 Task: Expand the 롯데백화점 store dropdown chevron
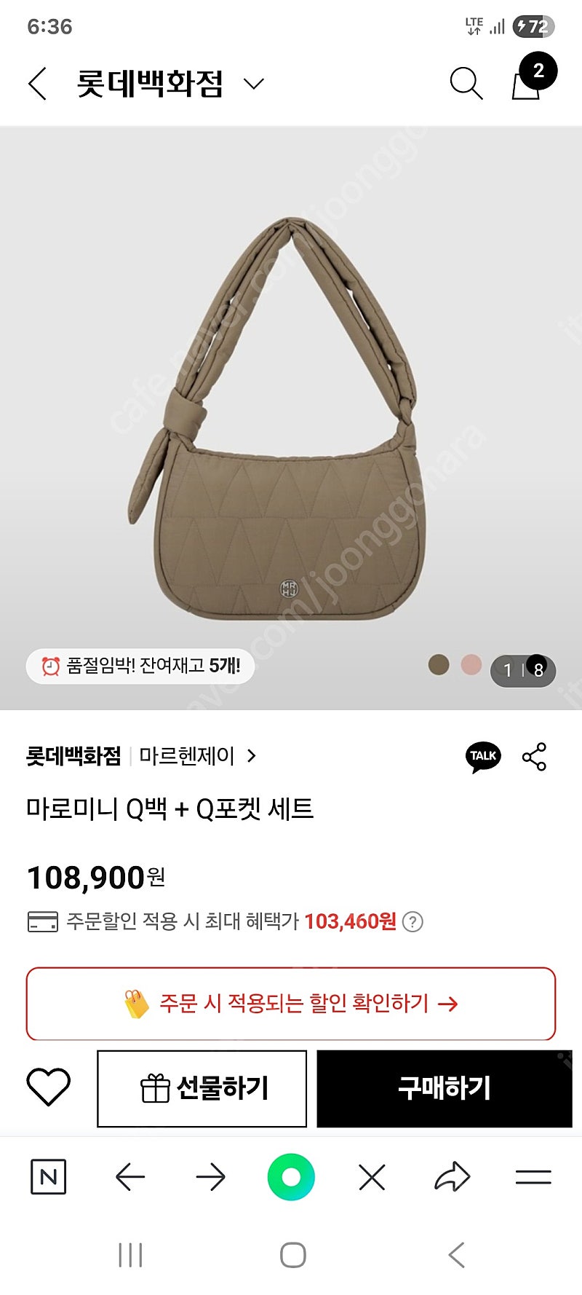253,84
